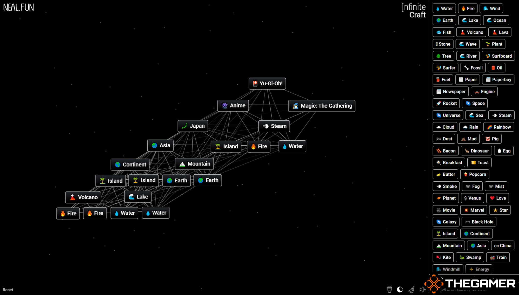Pick Ocean from the sidebar list
This screenshot has height=295, width=519.
click(x=496, y=20)
